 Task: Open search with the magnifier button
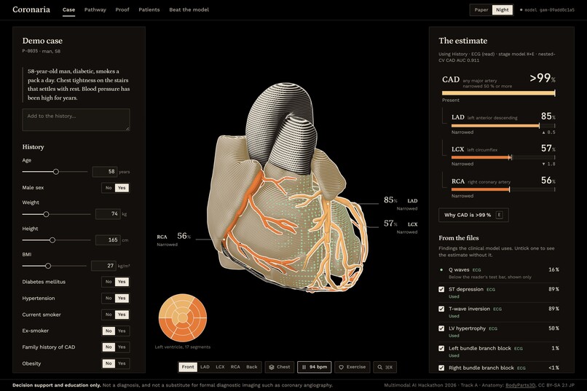pos(385,367)
